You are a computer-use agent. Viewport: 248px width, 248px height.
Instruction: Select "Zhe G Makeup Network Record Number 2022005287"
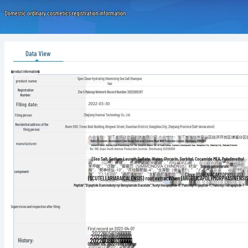pyautogui.click(x=110, y=92)
